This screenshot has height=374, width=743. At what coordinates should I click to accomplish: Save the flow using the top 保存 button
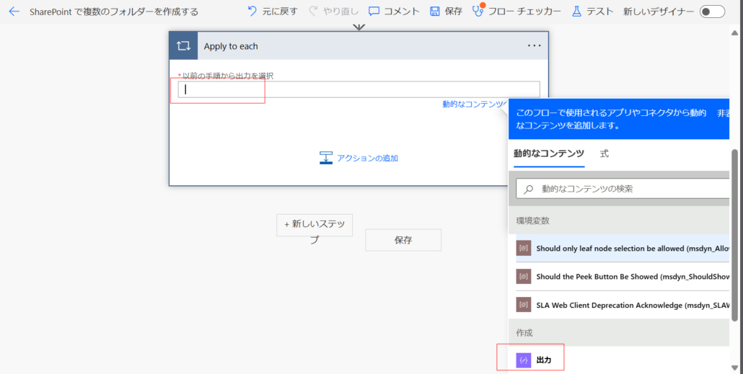click(x=446, y=12)
